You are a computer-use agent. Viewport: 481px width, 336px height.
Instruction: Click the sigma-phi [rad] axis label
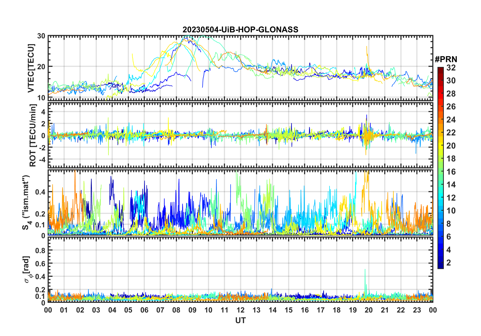(x=27, y=269)
